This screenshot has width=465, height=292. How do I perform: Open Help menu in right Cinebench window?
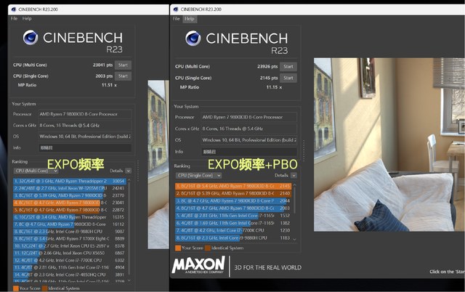pyautogui.click(x=189, y=19)
